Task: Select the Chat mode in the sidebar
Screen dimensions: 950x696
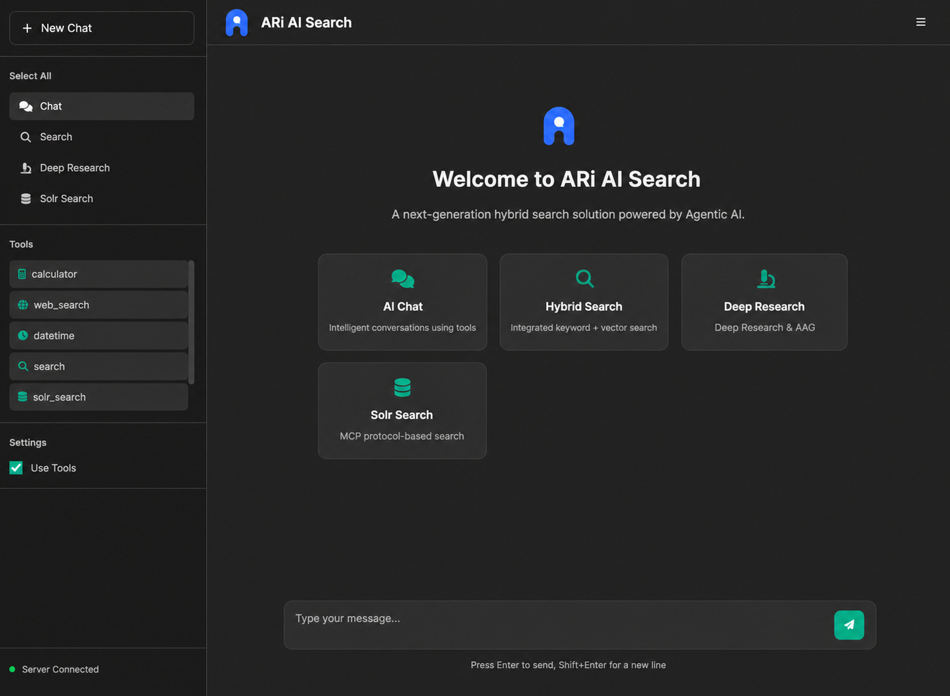Action: (x=102, y=106)
